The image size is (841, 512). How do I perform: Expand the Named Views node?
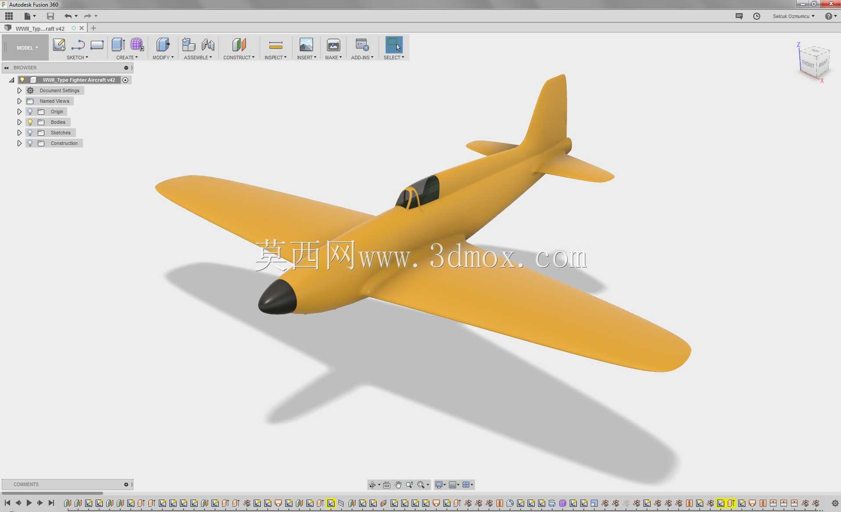click(19, 101)
